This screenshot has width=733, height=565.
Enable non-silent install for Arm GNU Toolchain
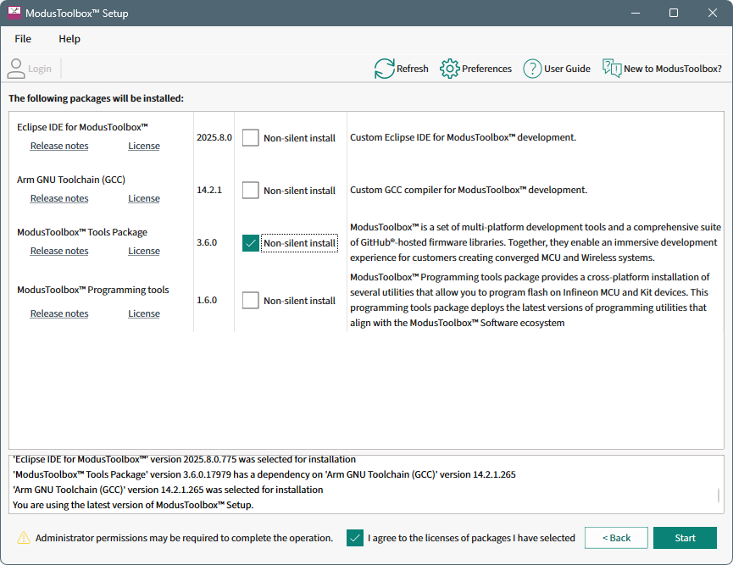(x=251, y=191)
